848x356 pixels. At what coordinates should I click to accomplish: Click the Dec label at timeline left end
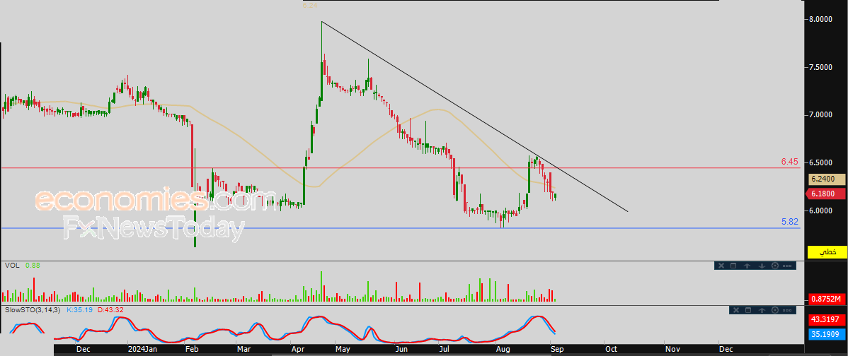(83, 350)
